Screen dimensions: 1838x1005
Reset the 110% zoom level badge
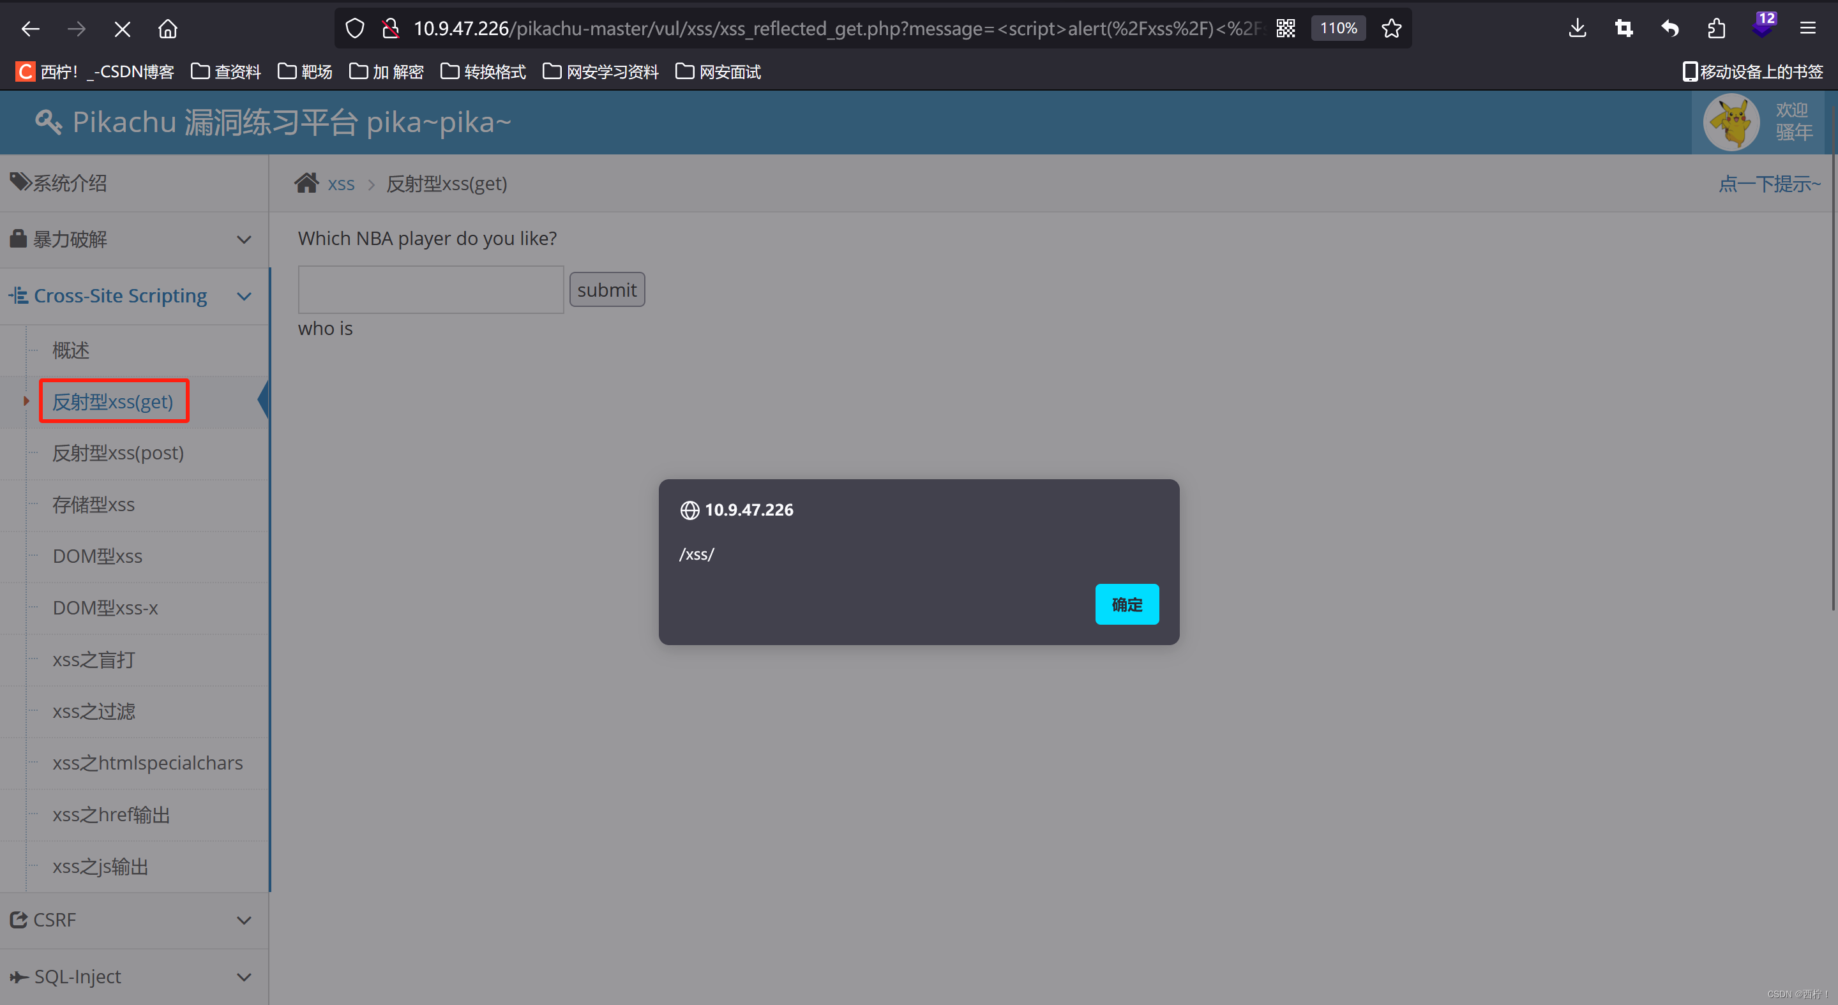1338,29
